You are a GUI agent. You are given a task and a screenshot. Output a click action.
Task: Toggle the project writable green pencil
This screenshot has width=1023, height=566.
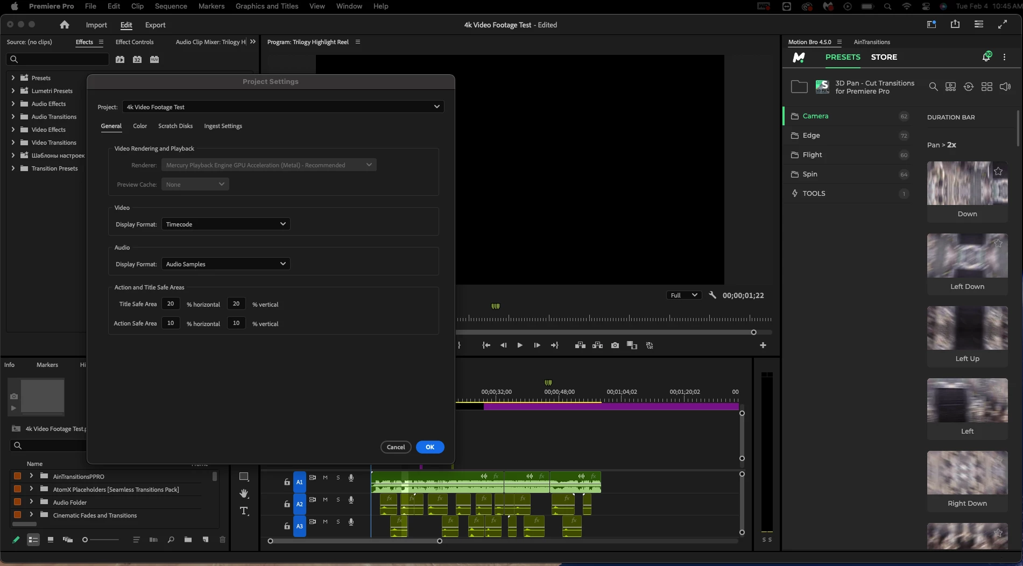[x=16, y=540]
